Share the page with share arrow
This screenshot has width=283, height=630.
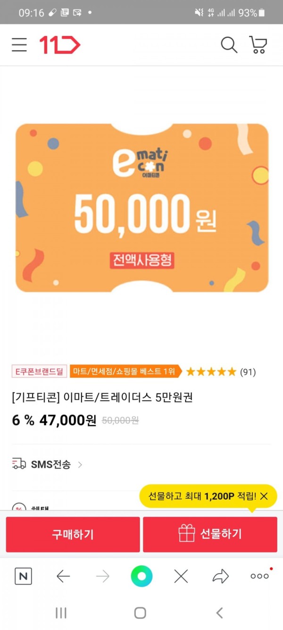tap(220, 576)
